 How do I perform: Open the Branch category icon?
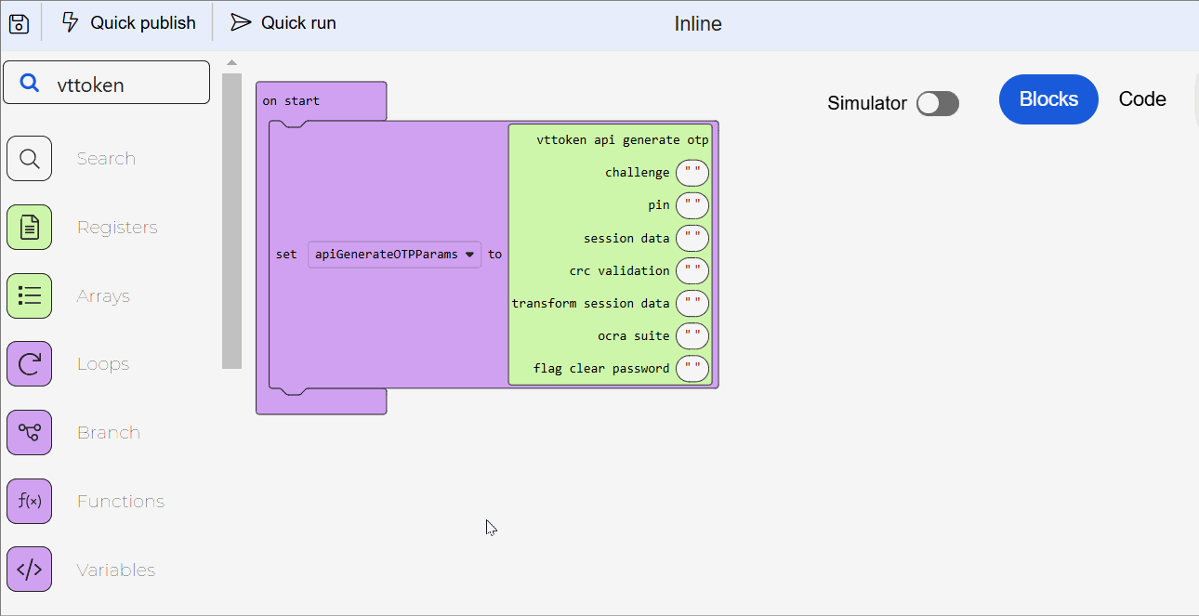[x=29, y=433]
